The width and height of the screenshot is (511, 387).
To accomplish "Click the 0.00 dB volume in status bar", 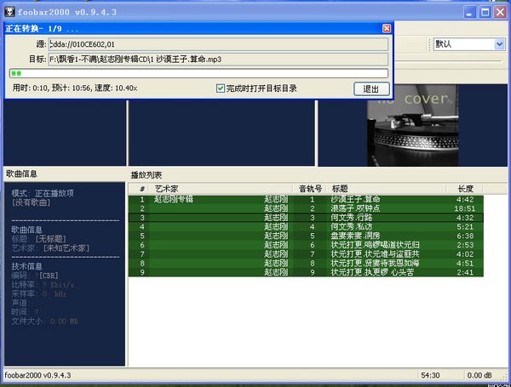I will tap(479, 375).
